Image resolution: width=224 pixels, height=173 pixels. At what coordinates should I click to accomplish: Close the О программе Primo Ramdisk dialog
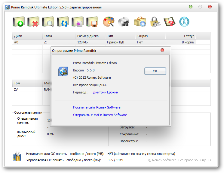point(162,50)
